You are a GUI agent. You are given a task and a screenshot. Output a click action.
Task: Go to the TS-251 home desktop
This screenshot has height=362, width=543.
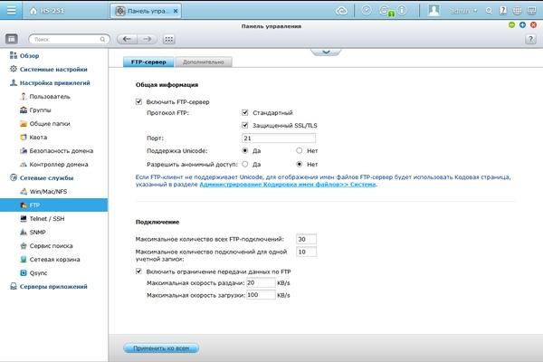(47, 11)
